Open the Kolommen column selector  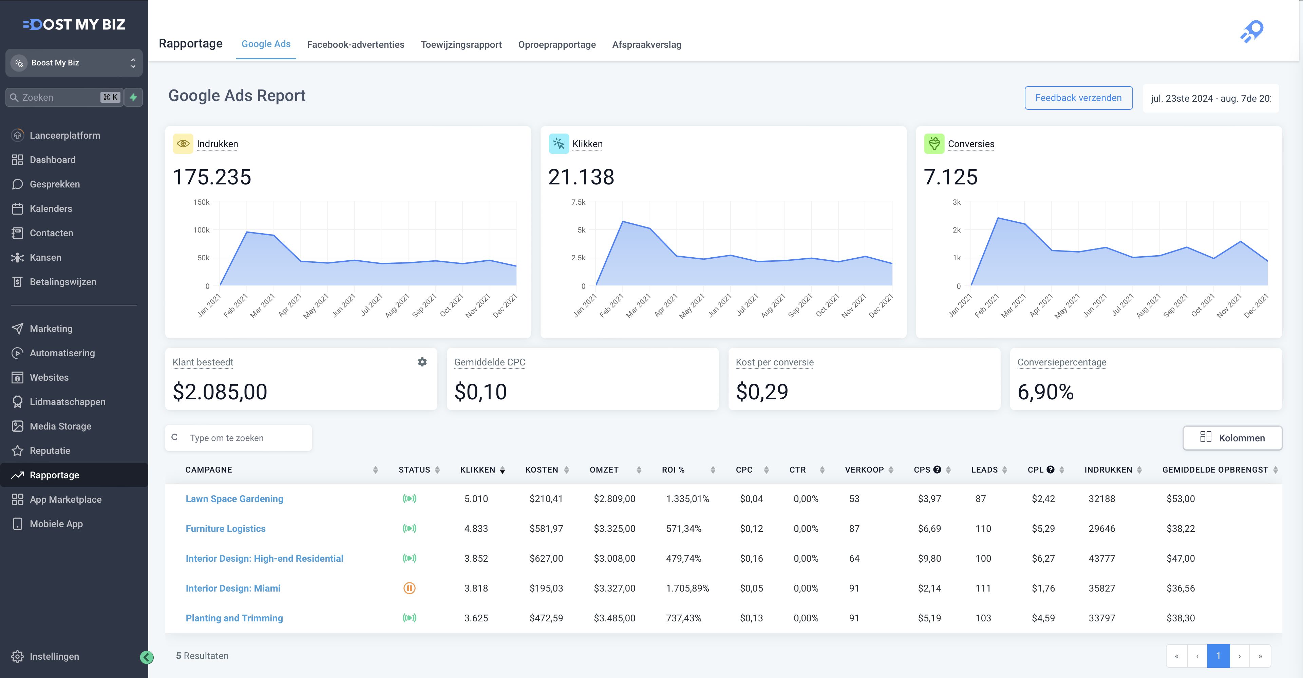[1232, 438]
